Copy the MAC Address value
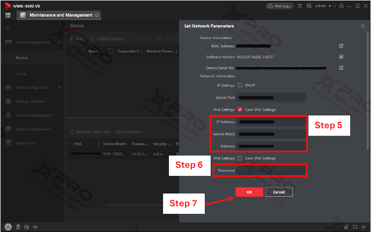The image size is (371, 232). coord(341,46)
